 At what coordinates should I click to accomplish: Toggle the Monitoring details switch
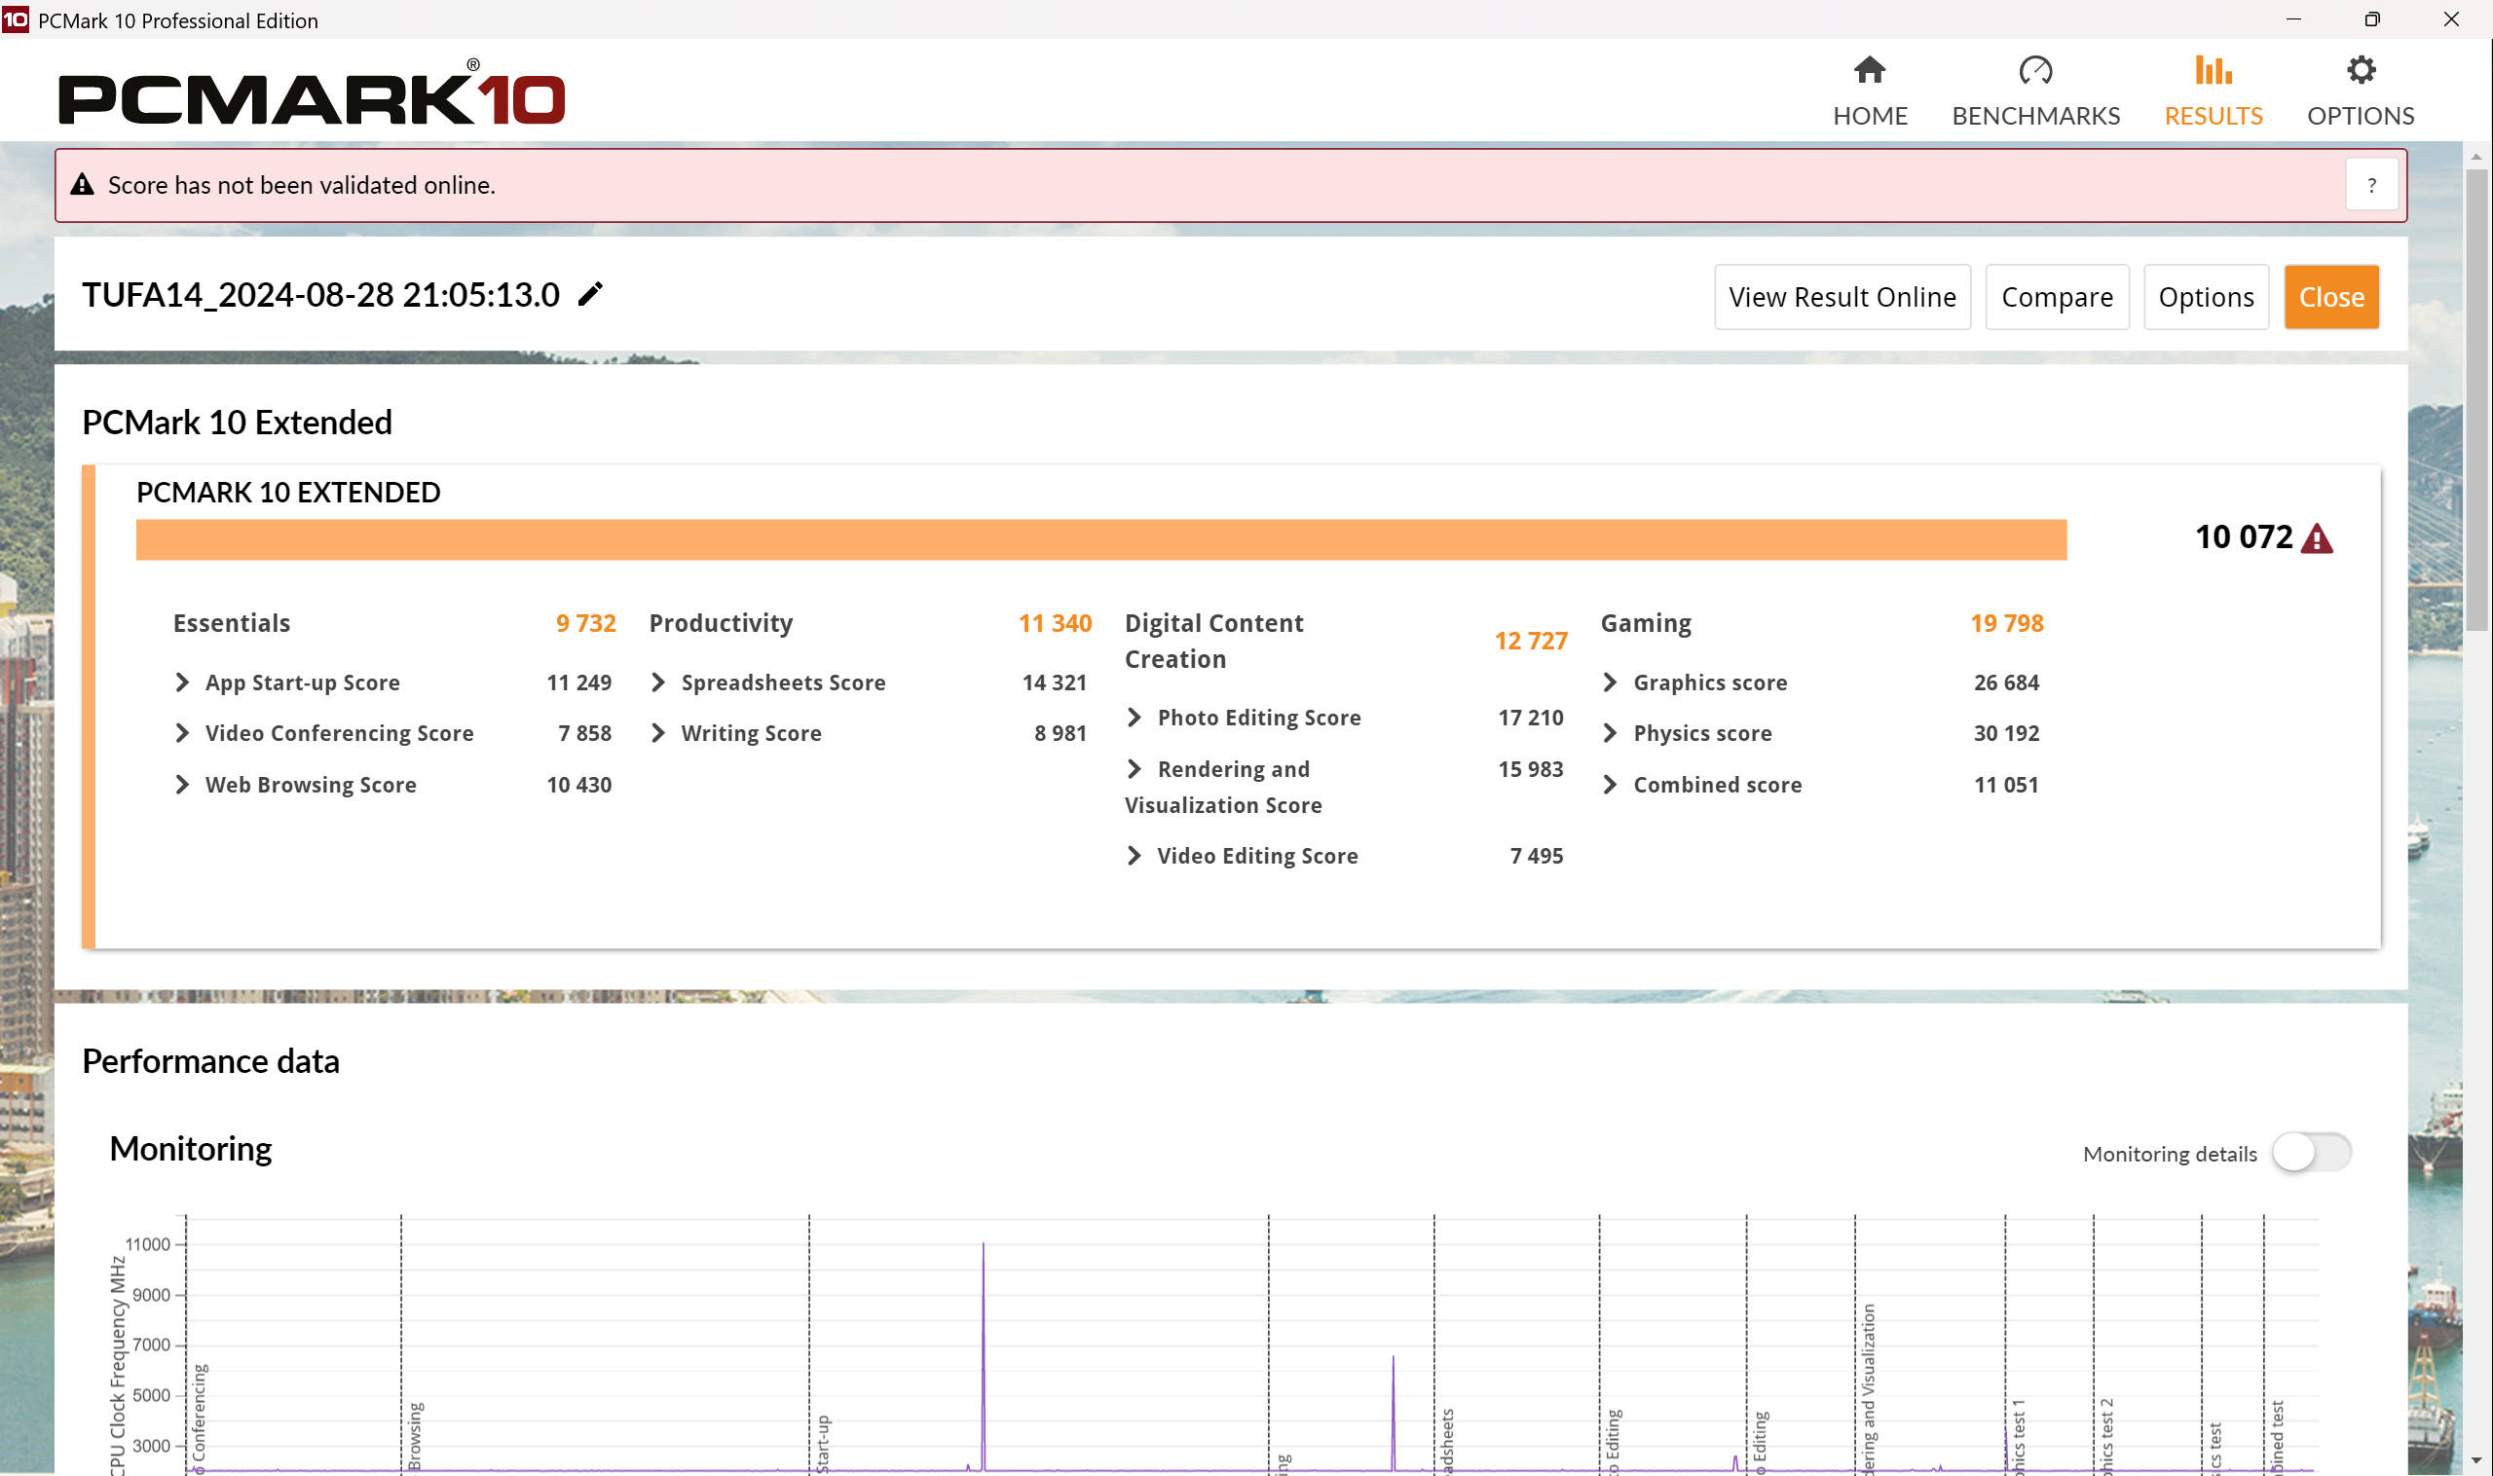2311,1153
